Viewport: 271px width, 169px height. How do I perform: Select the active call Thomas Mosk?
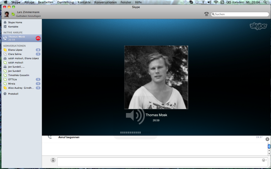pyautogui.click(x=22, y=38)
